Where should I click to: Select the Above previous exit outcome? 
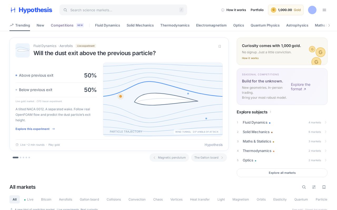pyautogui.click(x=56, y=75)
